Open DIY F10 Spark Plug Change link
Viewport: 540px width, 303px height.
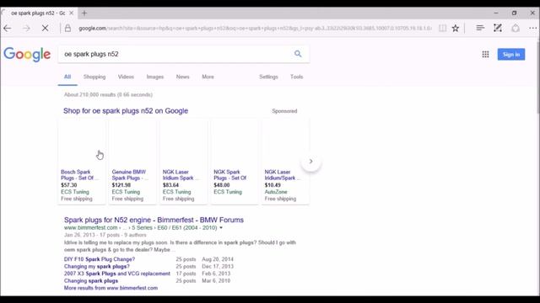(x=100, y=259)
